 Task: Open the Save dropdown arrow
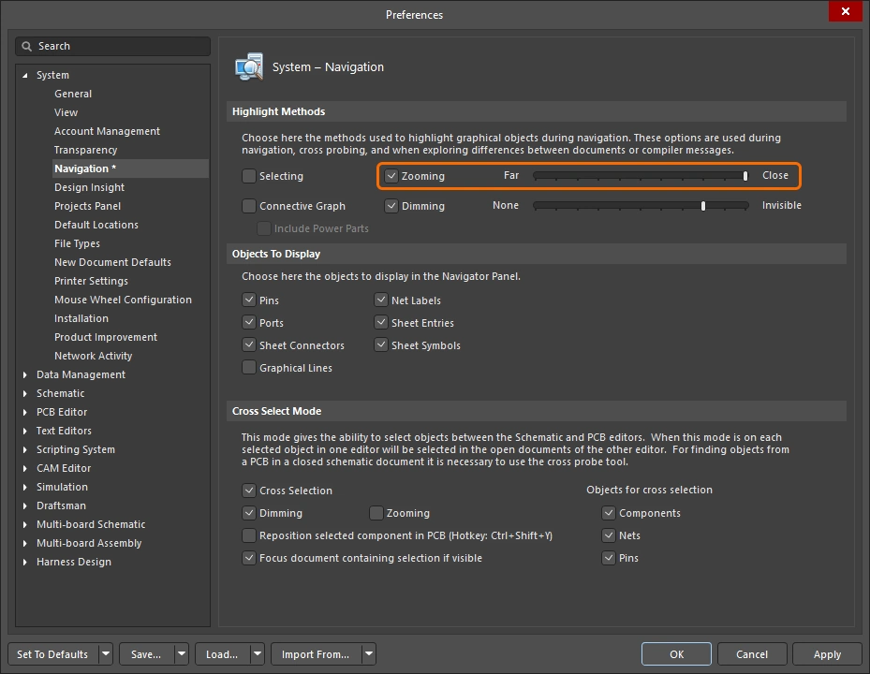pyautogui.click(x=181, y=654)
